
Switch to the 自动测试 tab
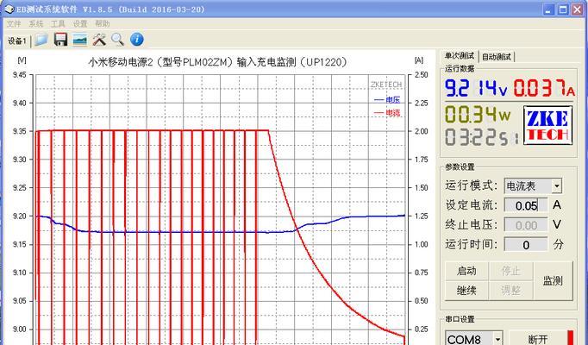point(497,57)
